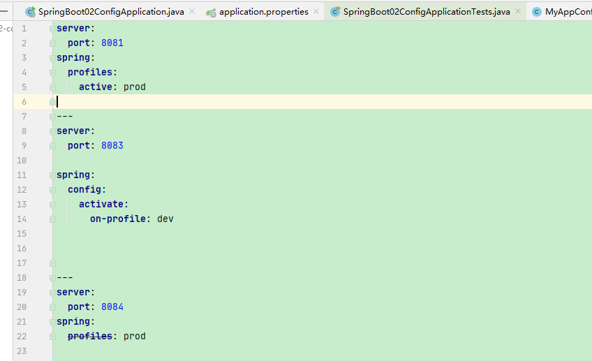Collapse the activate block on line 13
Viewport: 592px width, 361px height.
(52, 205)
